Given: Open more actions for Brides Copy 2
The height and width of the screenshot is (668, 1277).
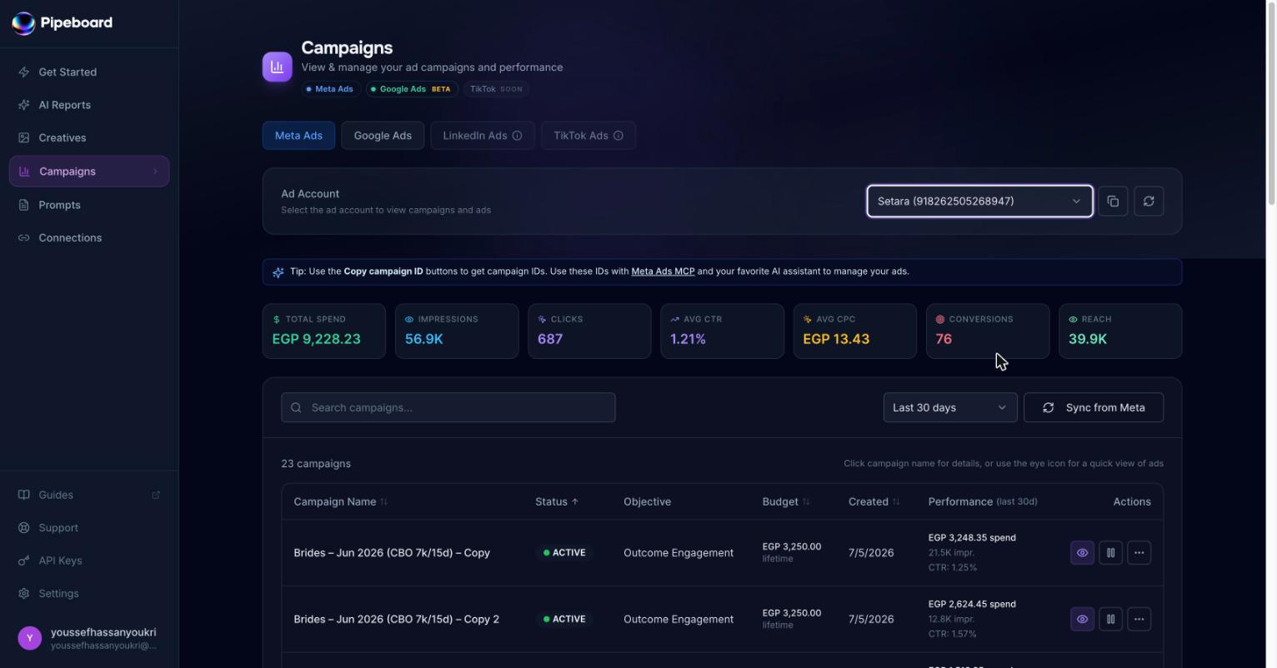Looking at the screenshot, I should point(1139,619).
